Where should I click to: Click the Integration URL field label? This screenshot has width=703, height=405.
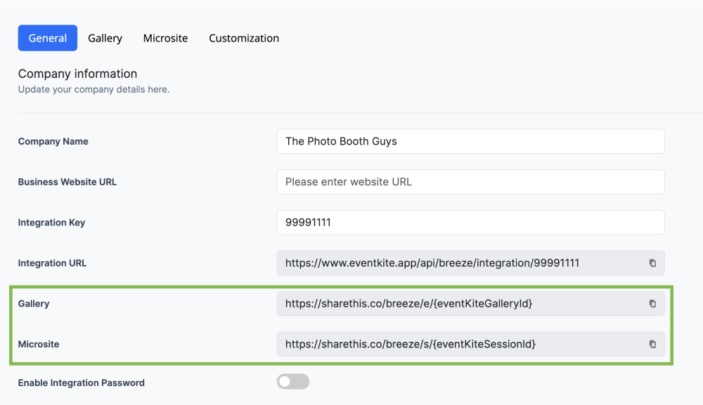(53, 263)
